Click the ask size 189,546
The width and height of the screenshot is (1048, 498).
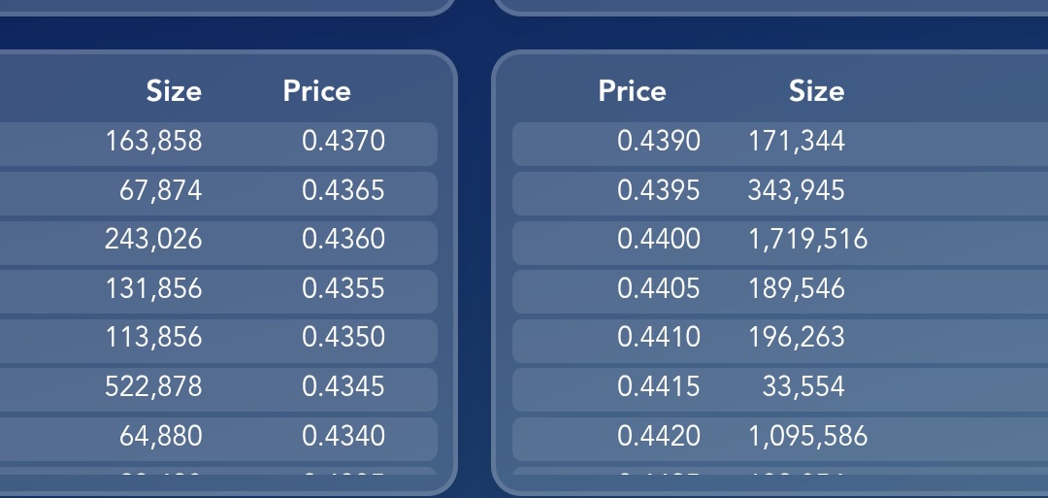(x=796, y=288)
